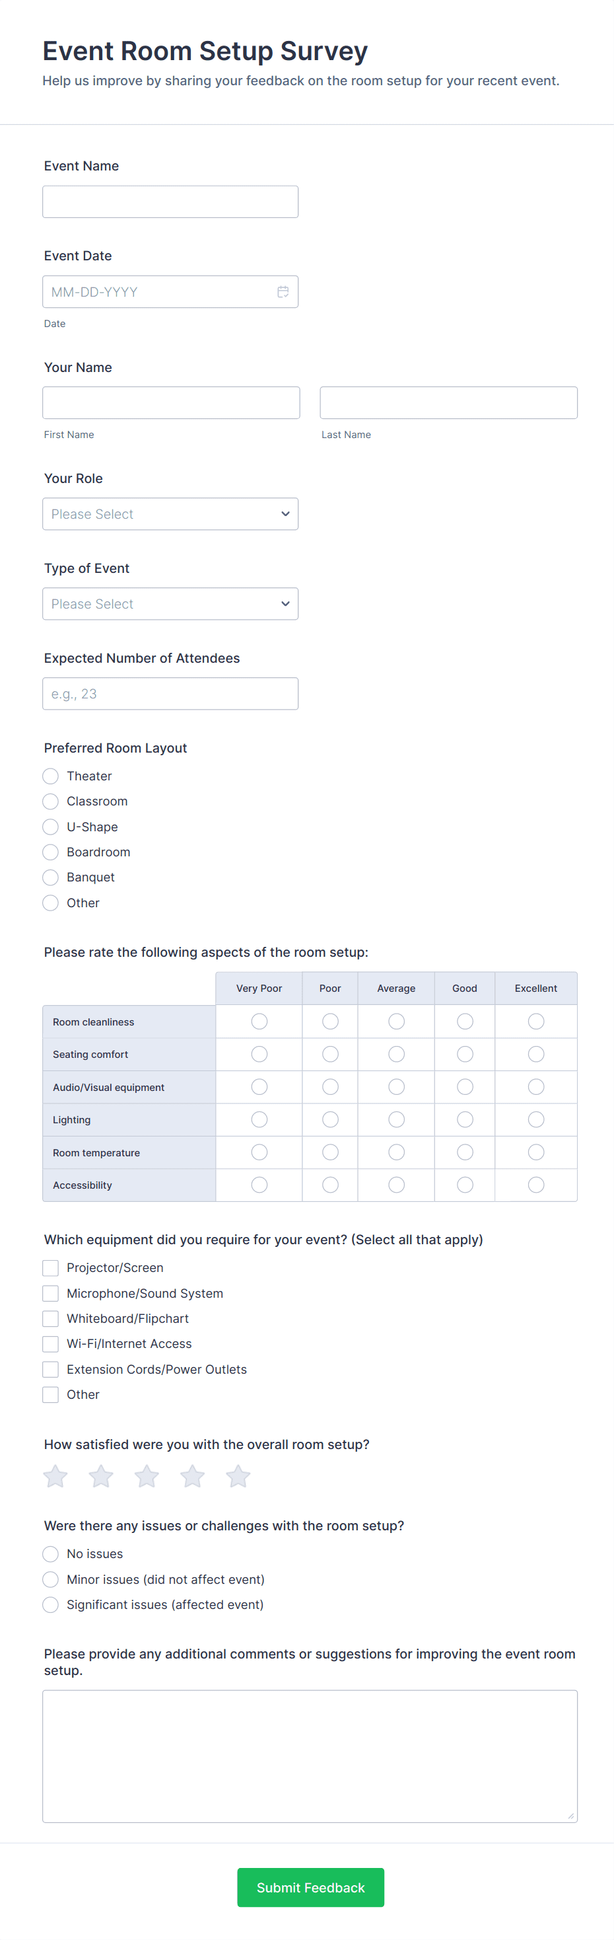The image size is (614, 1940).
Task: Expand the Type of Event dropdown
Action: pyautogui.click(x=171, y=604)
